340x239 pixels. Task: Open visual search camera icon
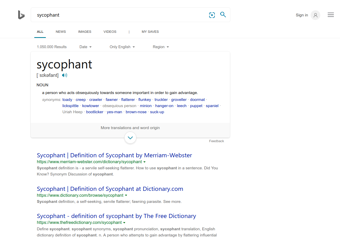[x=212, y=15]
